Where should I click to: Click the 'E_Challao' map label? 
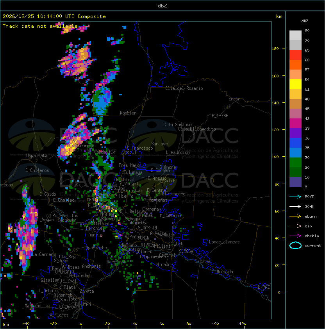coord(64,200)
